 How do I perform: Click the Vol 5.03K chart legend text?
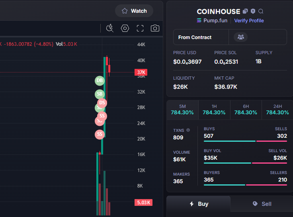(x=66, y=44)
